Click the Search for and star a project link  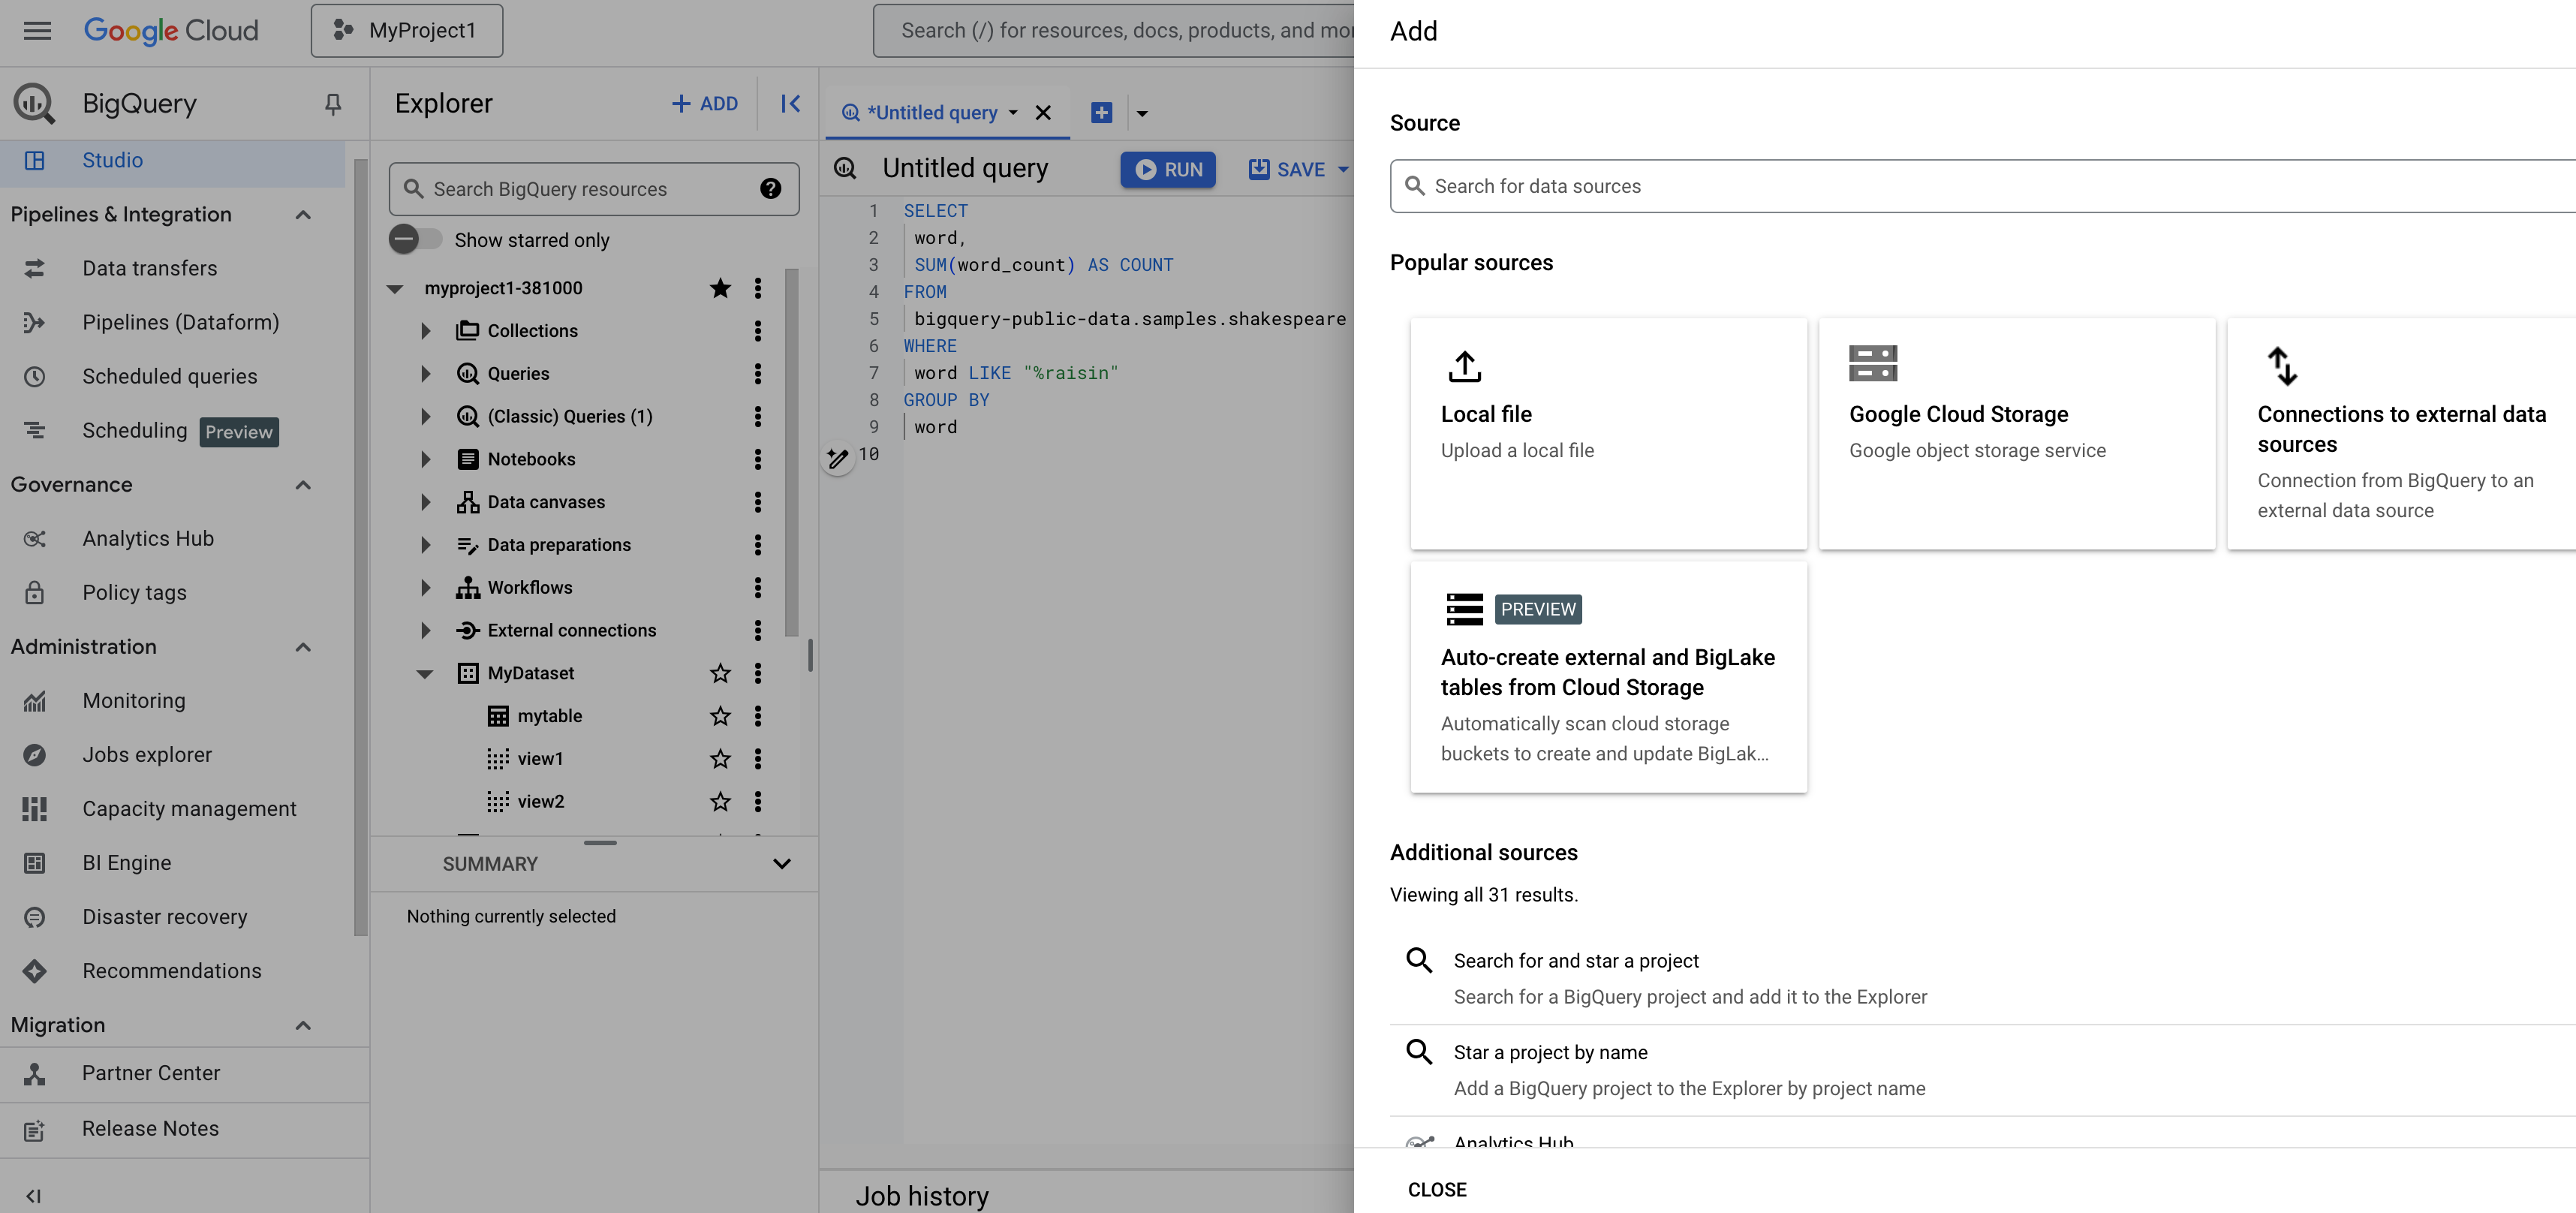[1574, 960]
